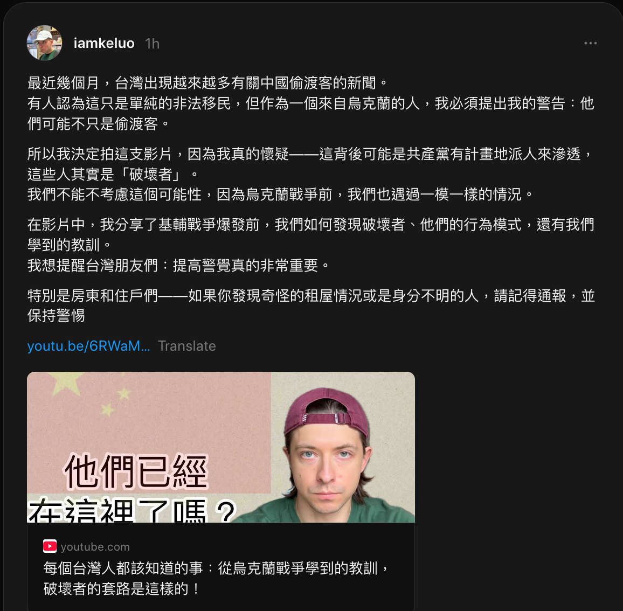Click the paragraph starting 最近幾個月
Image resolution: width=623 pixels, height=611 pixels.
[x=311, y=103]
